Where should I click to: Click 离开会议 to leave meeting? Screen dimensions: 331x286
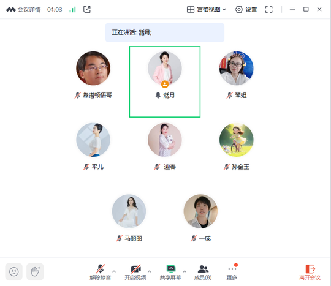coord(310,272)
